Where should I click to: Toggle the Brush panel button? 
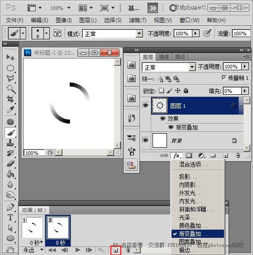click(x=57, y=33)
